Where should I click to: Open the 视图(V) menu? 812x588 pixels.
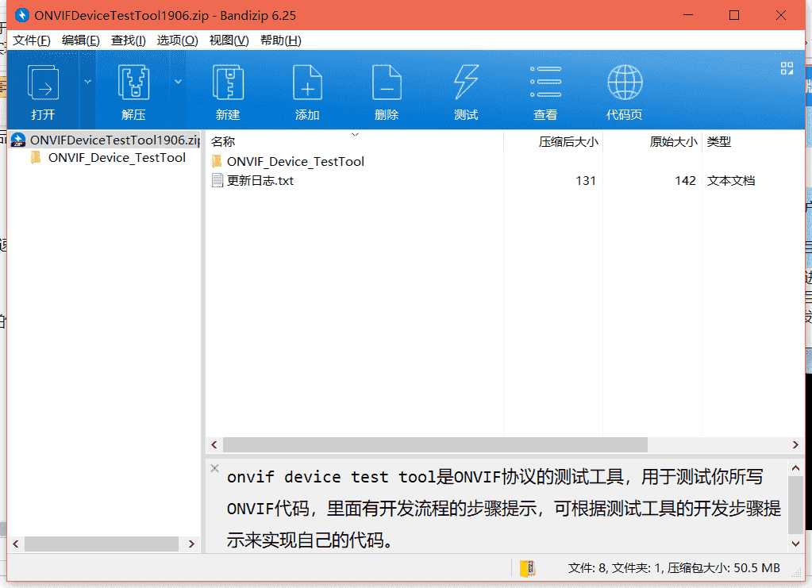229,40
